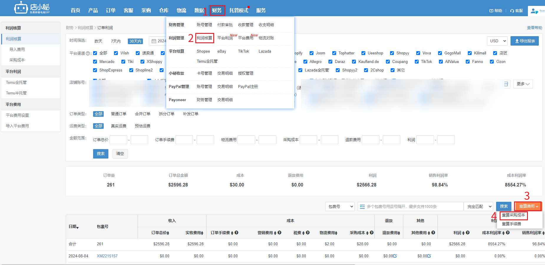The height and width of the screenshot is (265, 545).
Task: Click the 平台渠道 help question mark
Action: tap(88, 53)
